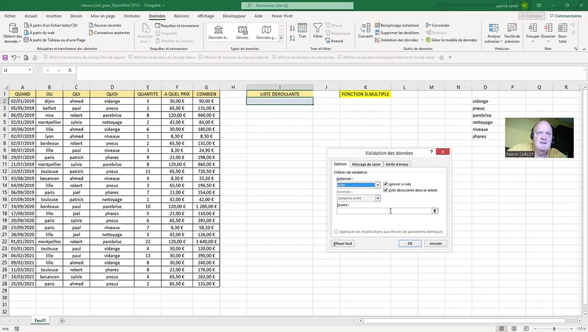Open Analyse scénarios dropdown

coord(493,33)
